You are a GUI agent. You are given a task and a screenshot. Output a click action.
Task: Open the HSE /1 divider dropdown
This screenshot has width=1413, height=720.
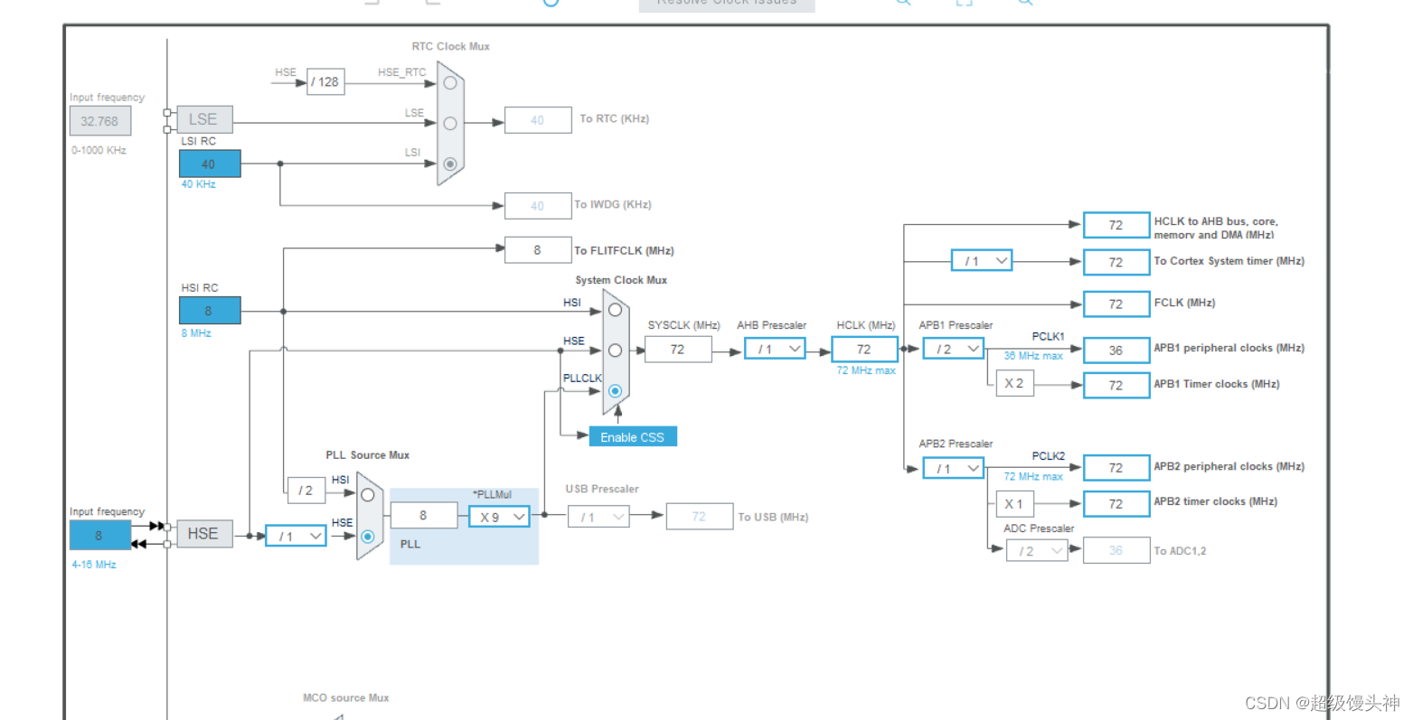296,536
